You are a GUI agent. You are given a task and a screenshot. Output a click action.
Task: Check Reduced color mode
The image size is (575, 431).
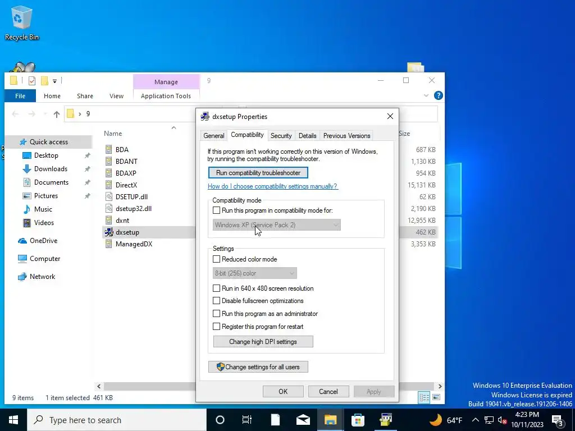tap(216, 259)
